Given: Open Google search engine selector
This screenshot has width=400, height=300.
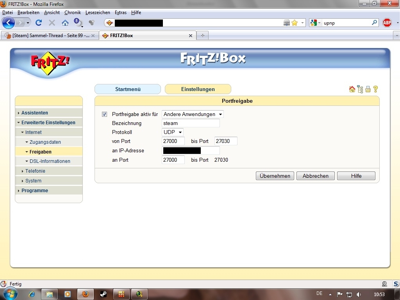Looking at the screenshot, I should (315, 23).
